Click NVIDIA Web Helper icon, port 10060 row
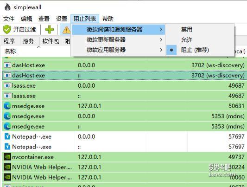This screenshot has width=247, height=187. 7,177
